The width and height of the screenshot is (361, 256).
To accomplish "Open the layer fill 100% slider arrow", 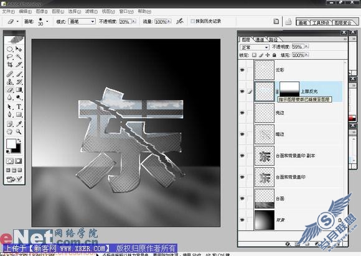I will point(306,55).
